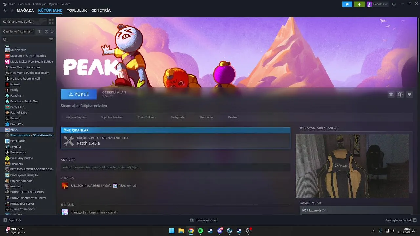Open the GENETRİA profile tab

point(101,10)
